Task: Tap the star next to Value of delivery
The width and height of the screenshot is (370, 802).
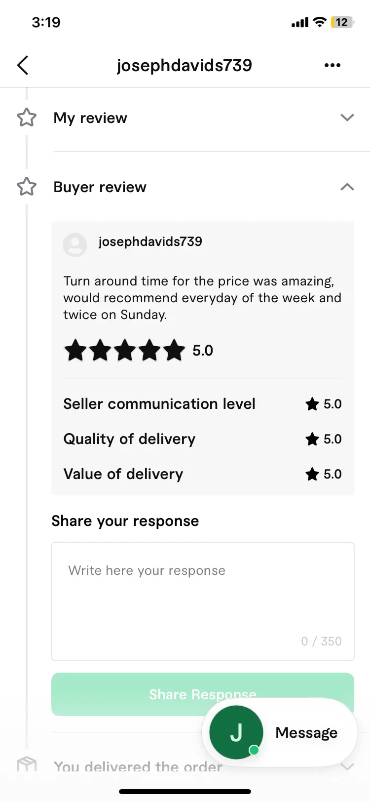Action: tap(312, 474)
